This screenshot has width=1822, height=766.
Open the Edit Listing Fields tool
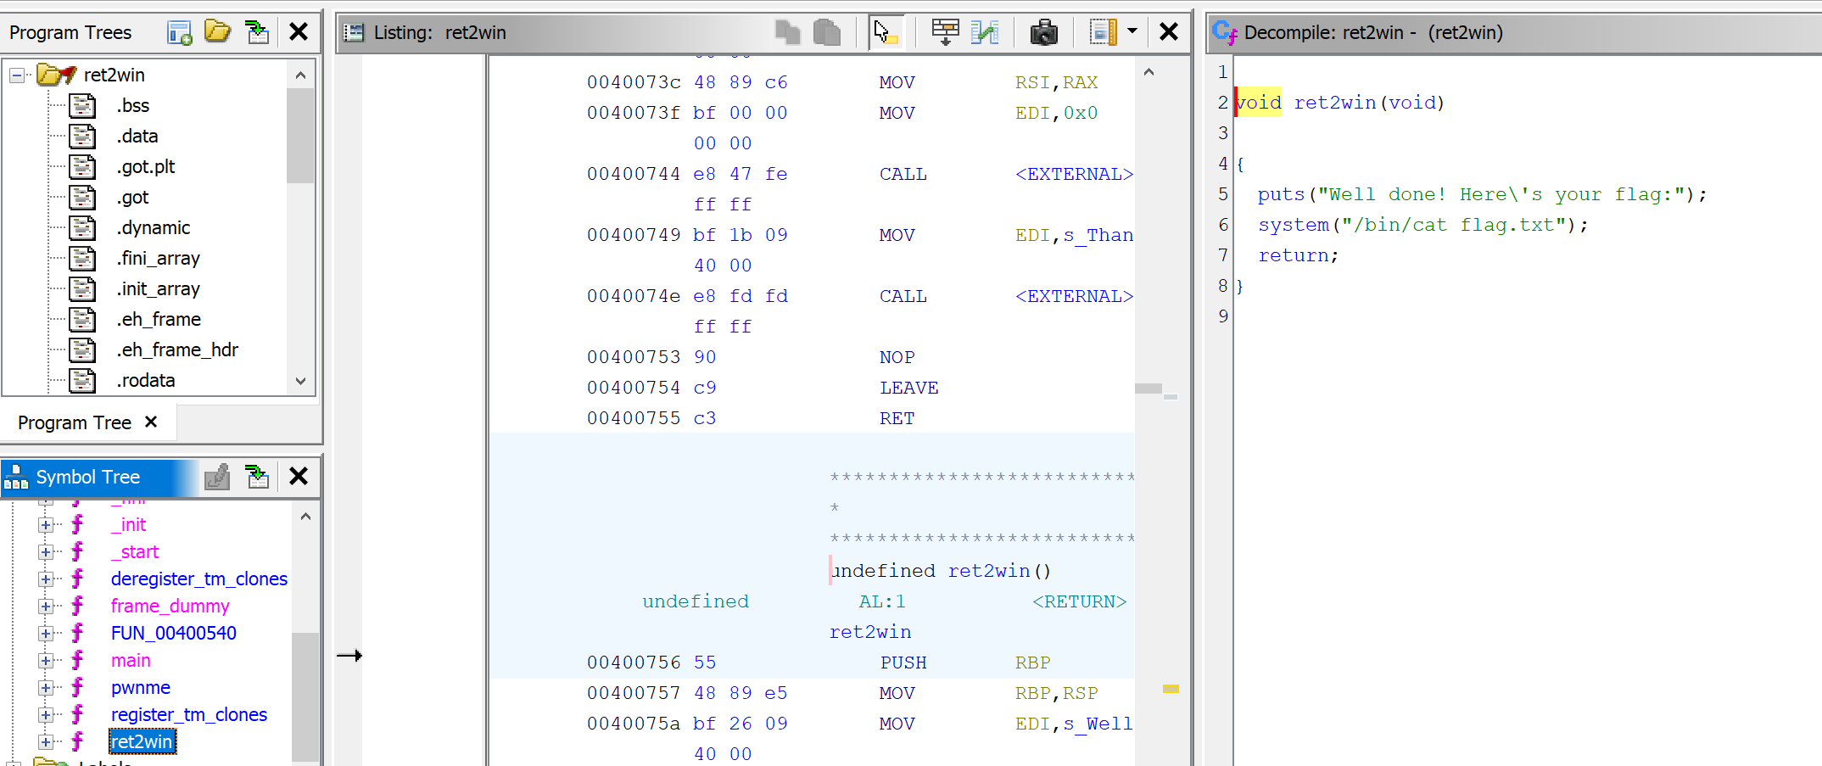(x=945, y=32)
